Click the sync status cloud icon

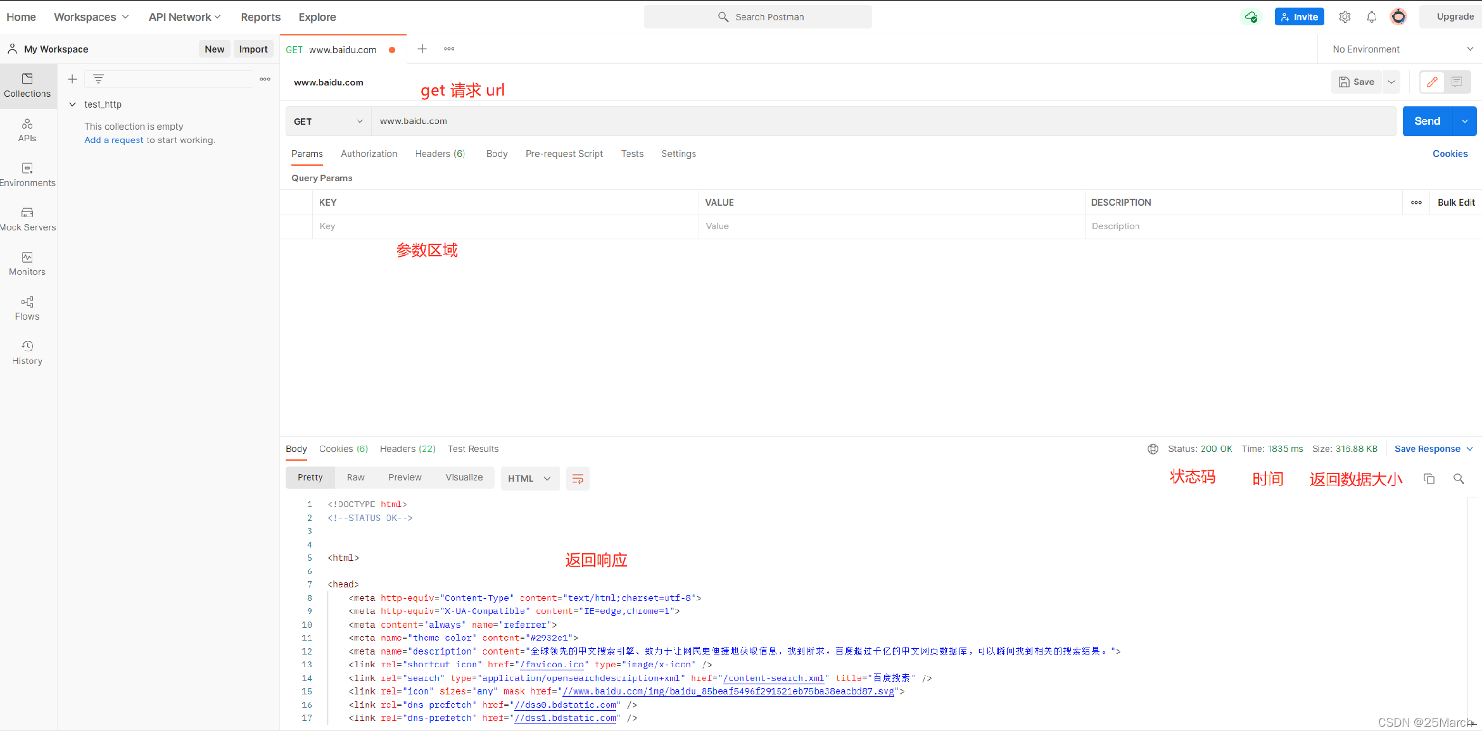1251,17
